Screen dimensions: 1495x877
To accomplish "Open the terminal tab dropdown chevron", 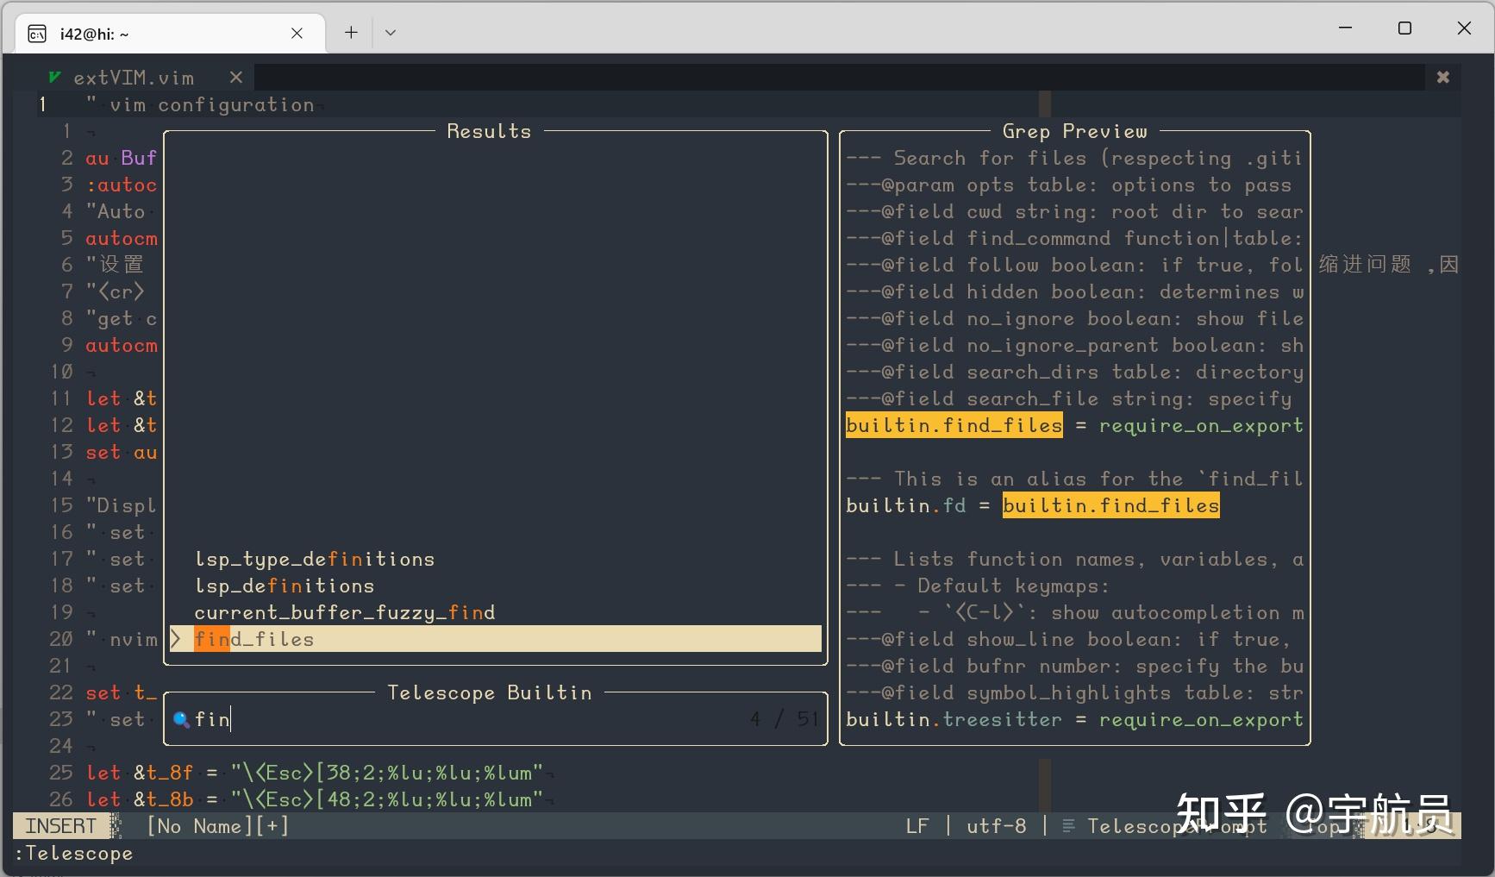I will [391, 32].
